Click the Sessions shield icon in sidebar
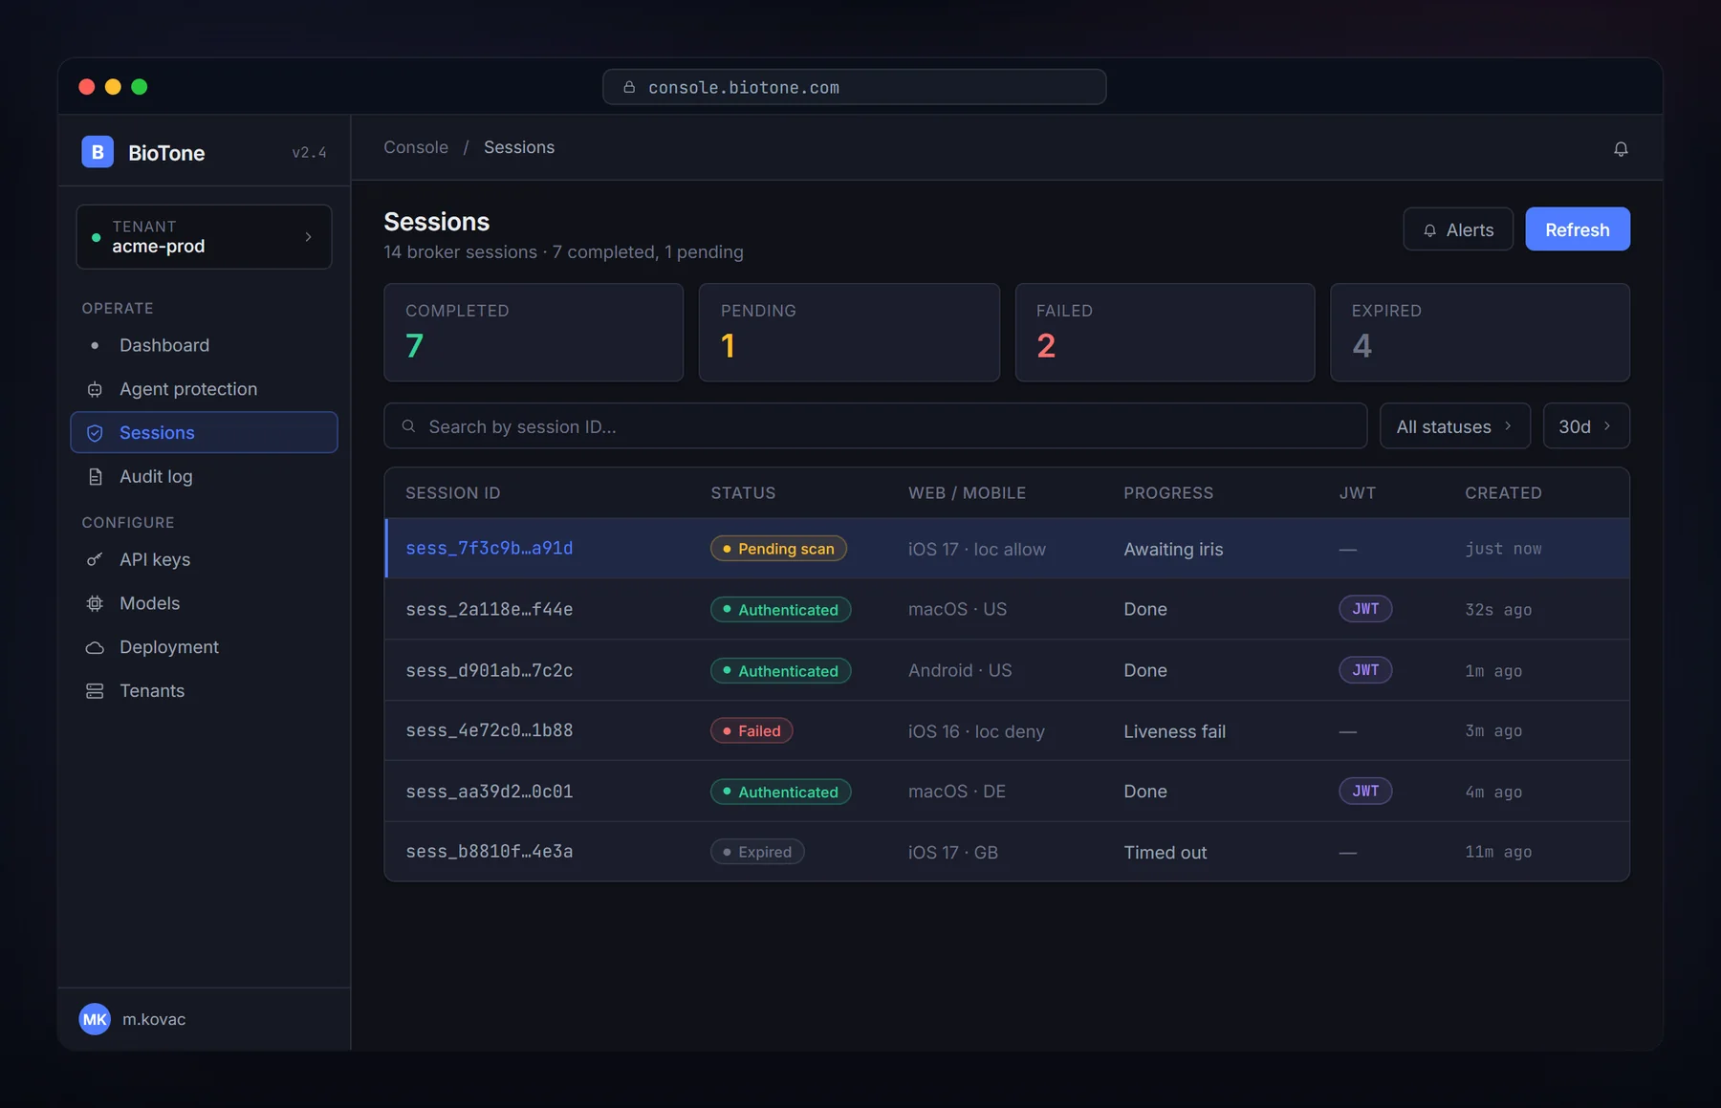Viewport: 1721px width, 1108px height. 95,433
